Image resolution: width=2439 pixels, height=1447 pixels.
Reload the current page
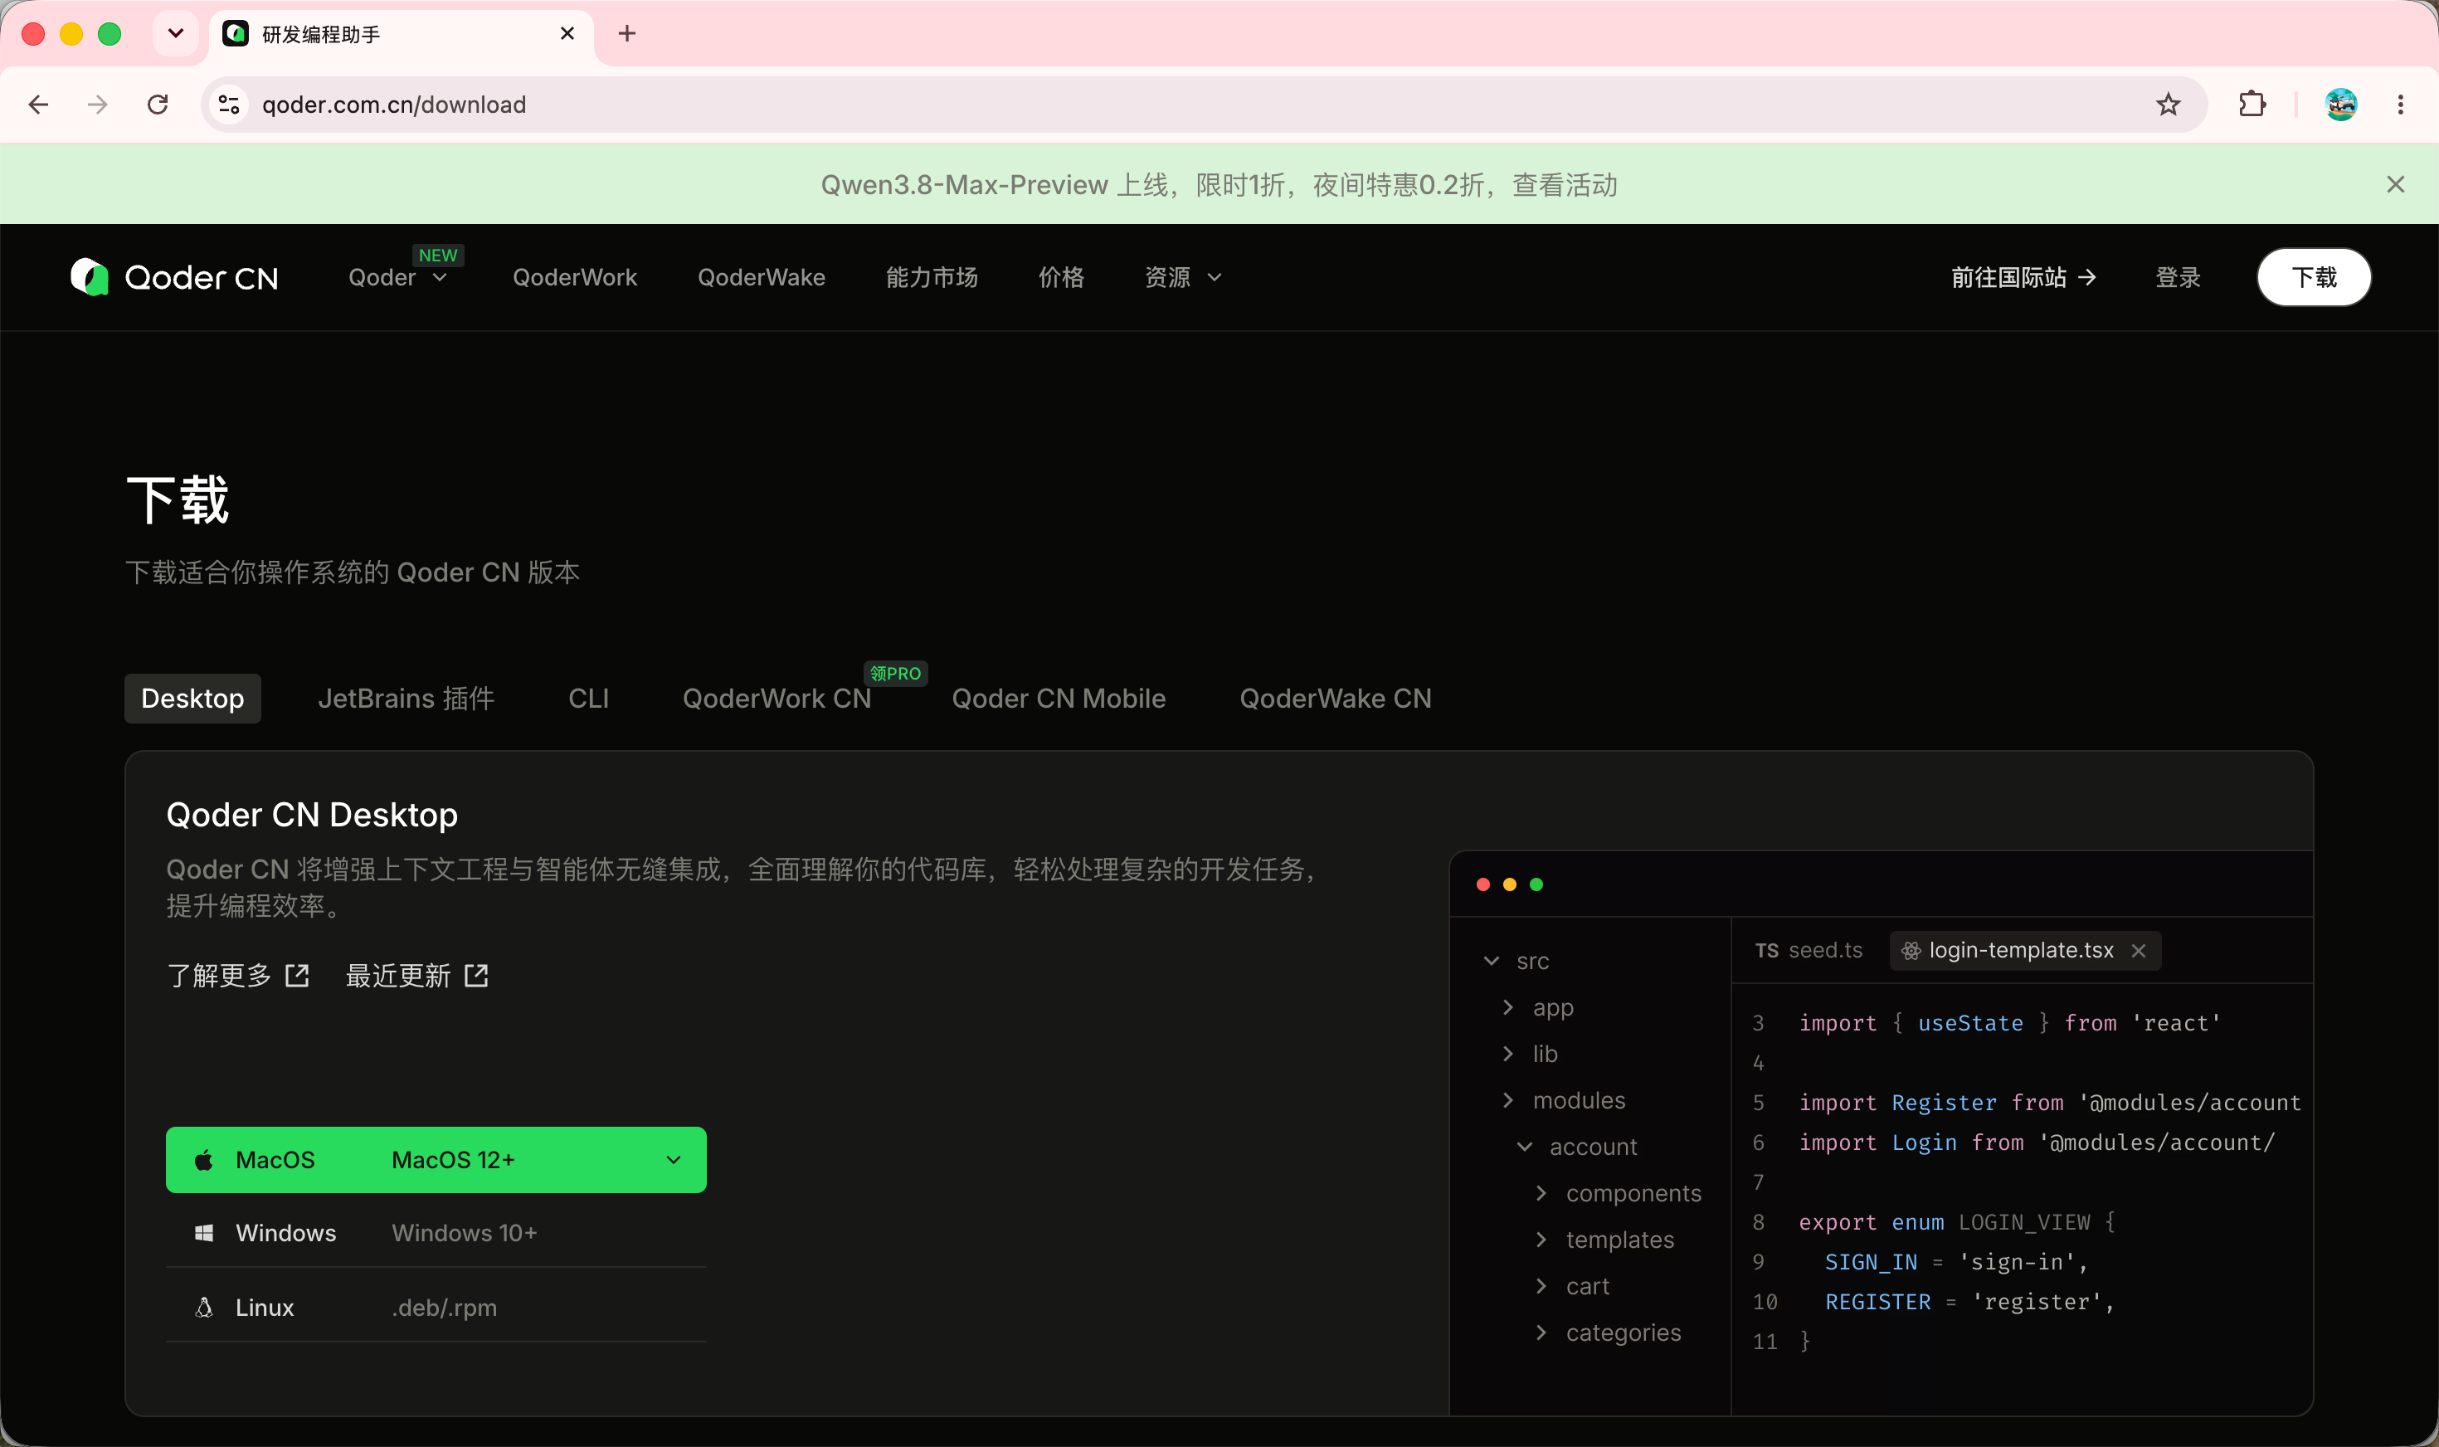(158, 105)
